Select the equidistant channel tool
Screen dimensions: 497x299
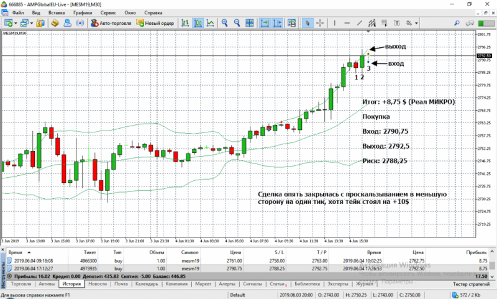(x=372, y=23)
